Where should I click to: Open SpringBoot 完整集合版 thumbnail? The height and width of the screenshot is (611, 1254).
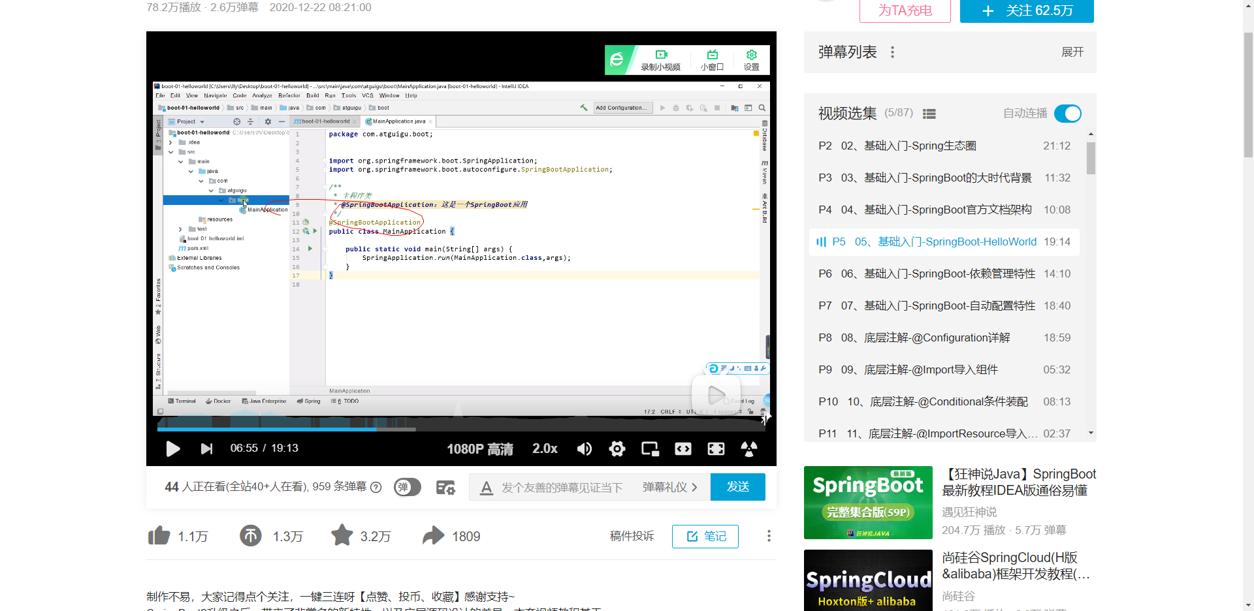[868, 503]
